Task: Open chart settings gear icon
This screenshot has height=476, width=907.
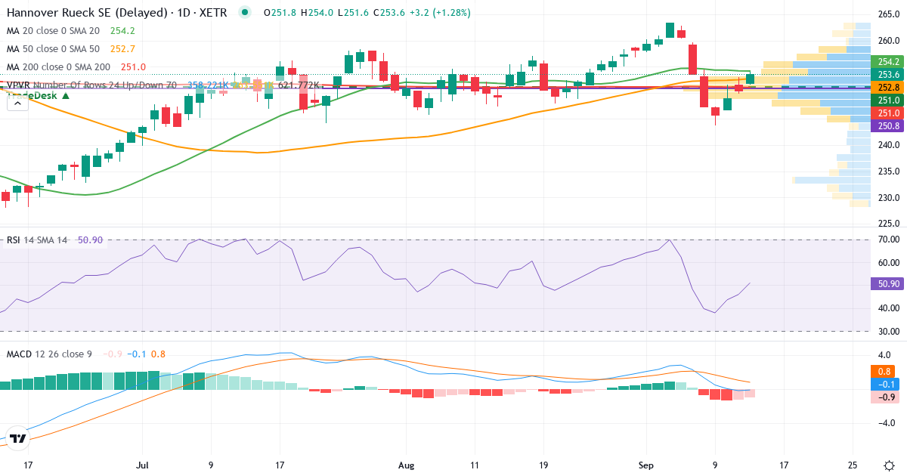Action: pos(890,465)
